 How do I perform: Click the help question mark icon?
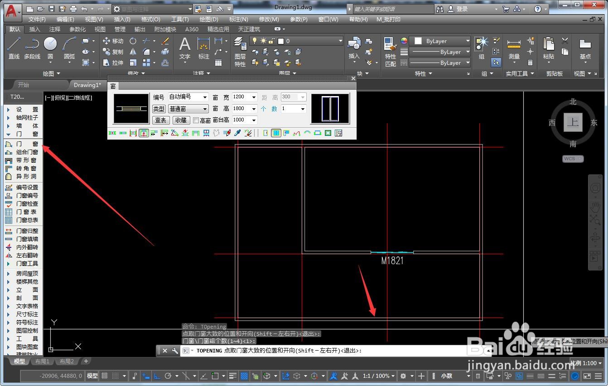pyautogui.click(x=538, y=9)
